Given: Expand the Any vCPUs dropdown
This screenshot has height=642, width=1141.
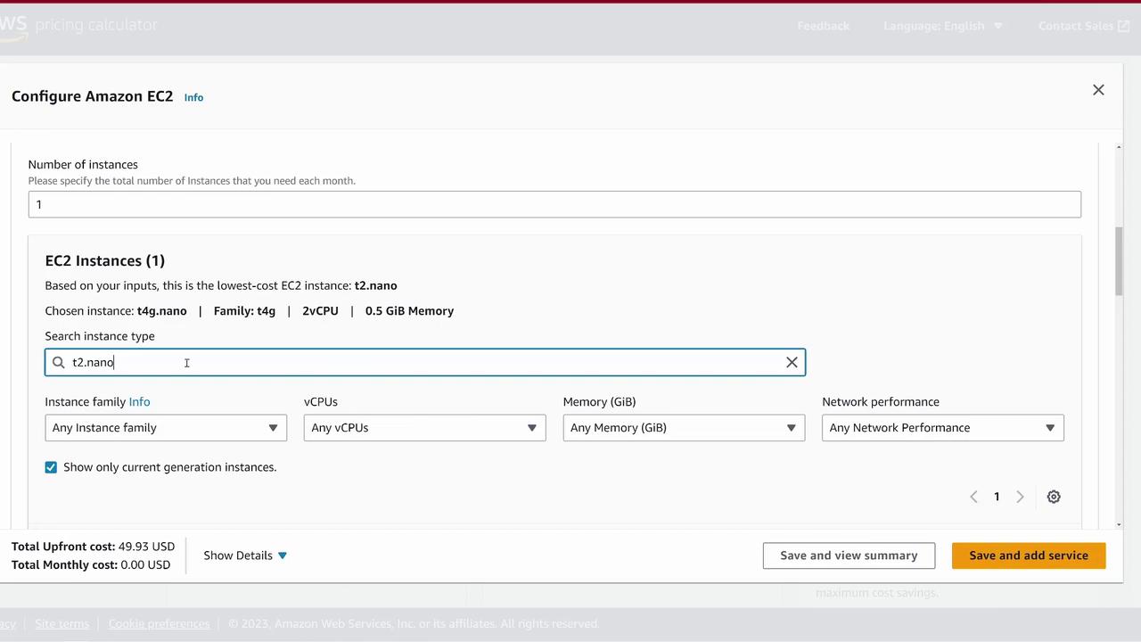Looking at the screenshot, I should (x=424, y=428).
